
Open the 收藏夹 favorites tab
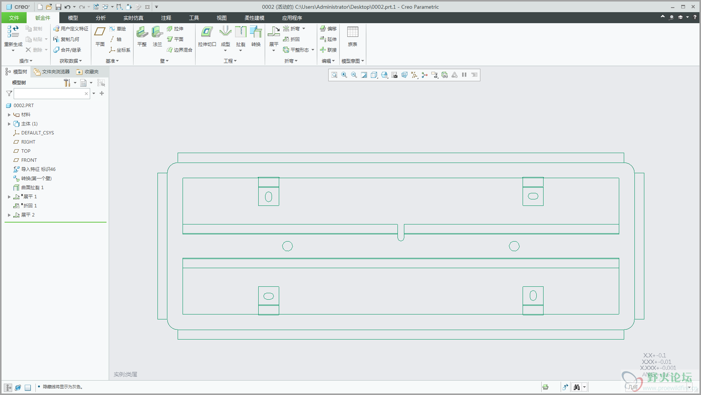tap(87, 72)
